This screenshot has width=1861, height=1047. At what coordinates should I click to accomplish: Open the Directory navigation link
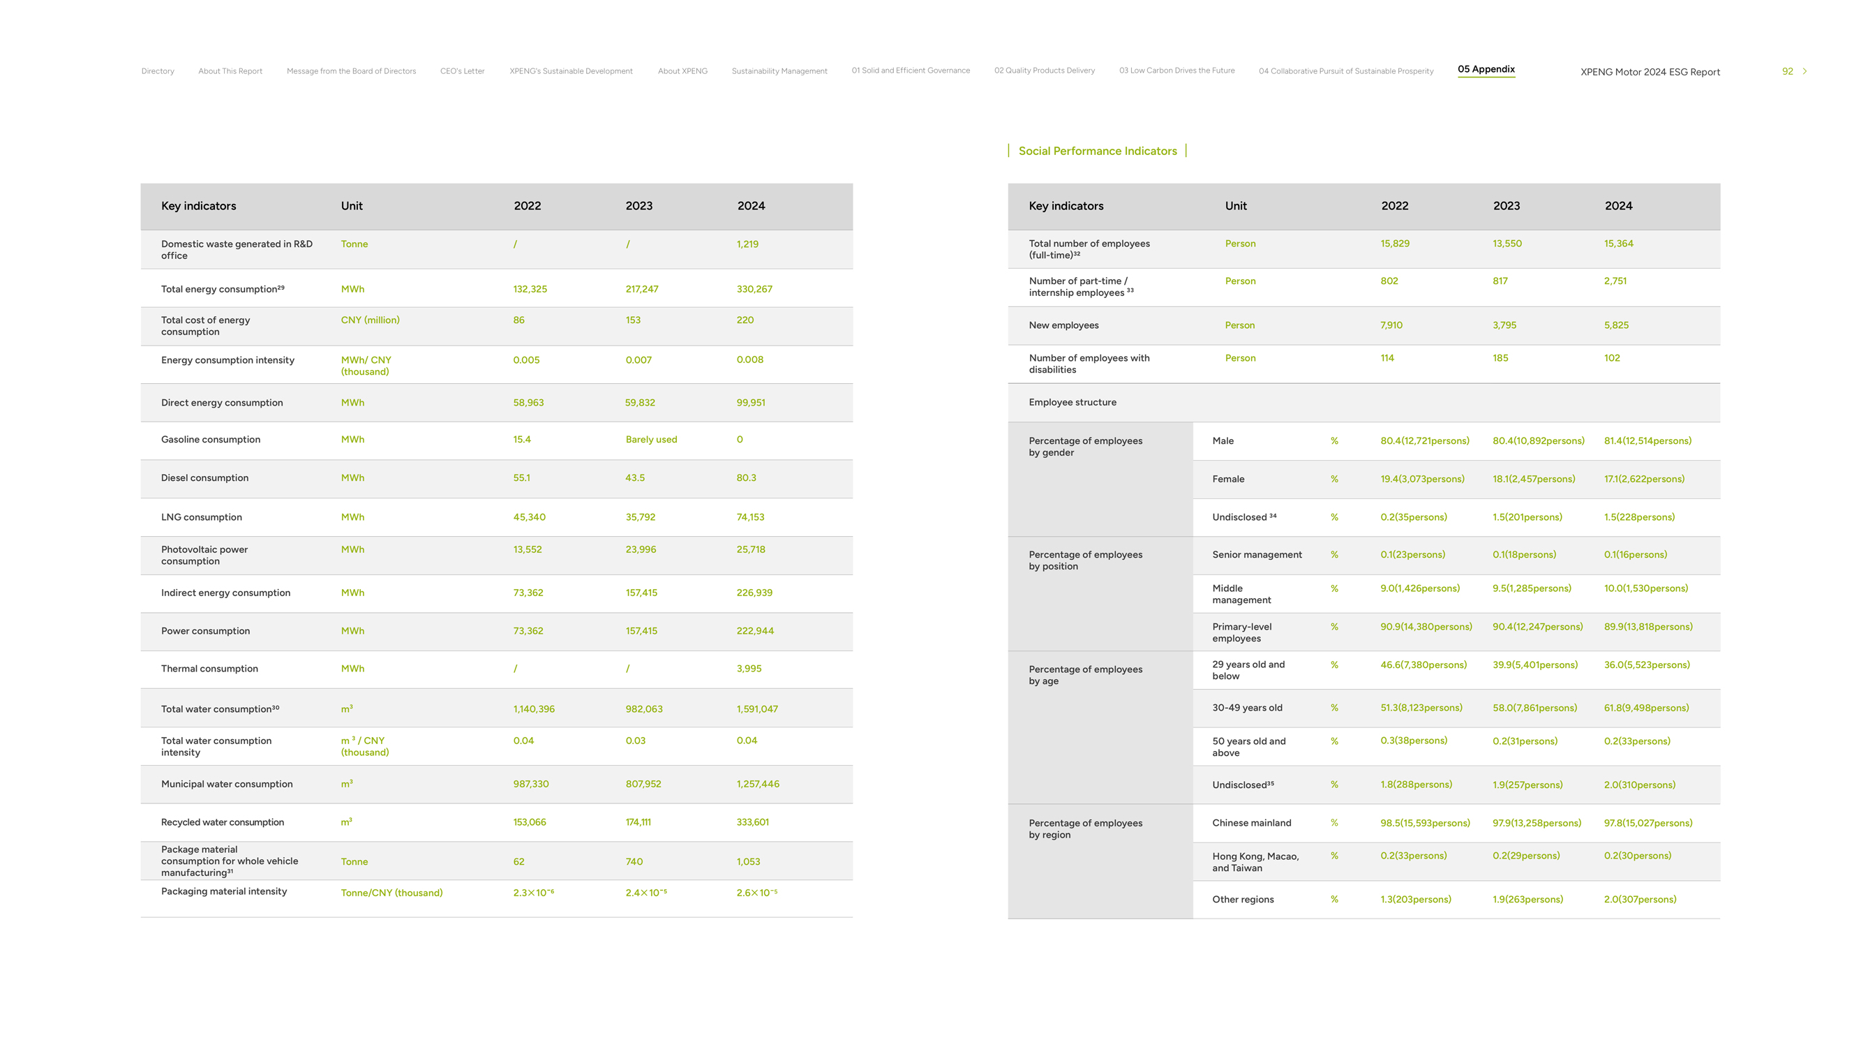[x=158, y=71]
